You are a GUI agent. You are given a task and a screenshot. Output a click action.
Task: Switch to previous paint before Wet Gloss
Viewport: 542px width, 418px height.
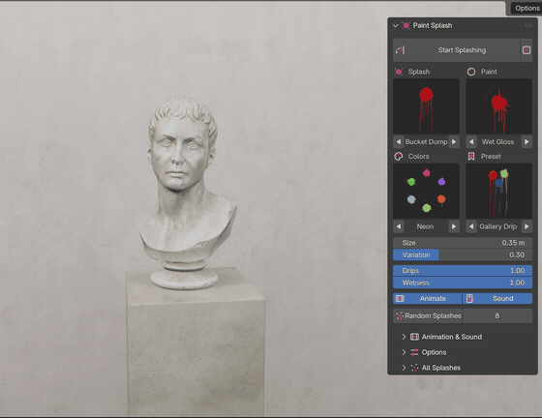point(471,141)
